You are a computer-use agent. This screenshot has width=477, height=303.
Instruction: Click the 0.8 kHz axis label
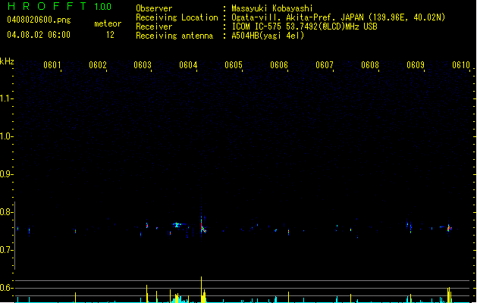click(x=6, y=212)
